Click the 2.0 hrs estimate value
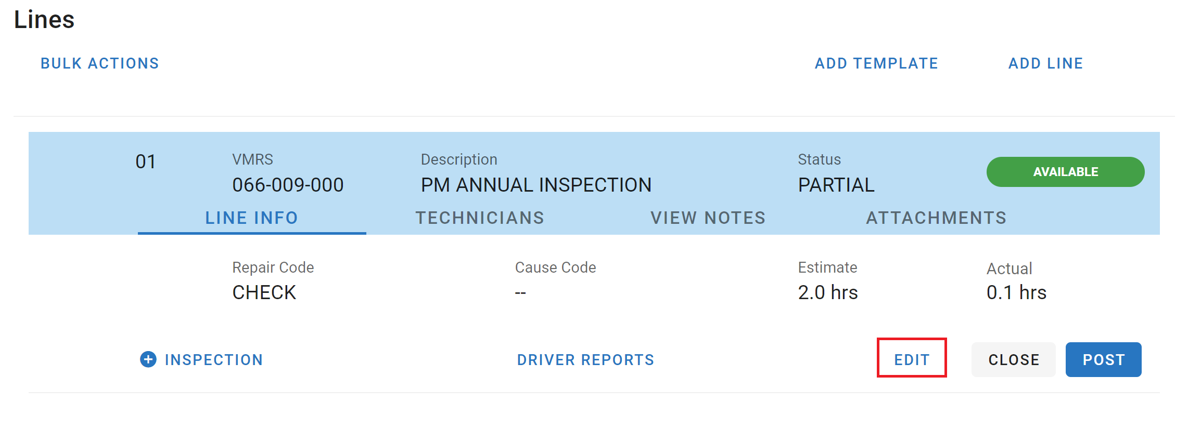The height and width of the screenshot is (430, 1188). click(827, 293)
